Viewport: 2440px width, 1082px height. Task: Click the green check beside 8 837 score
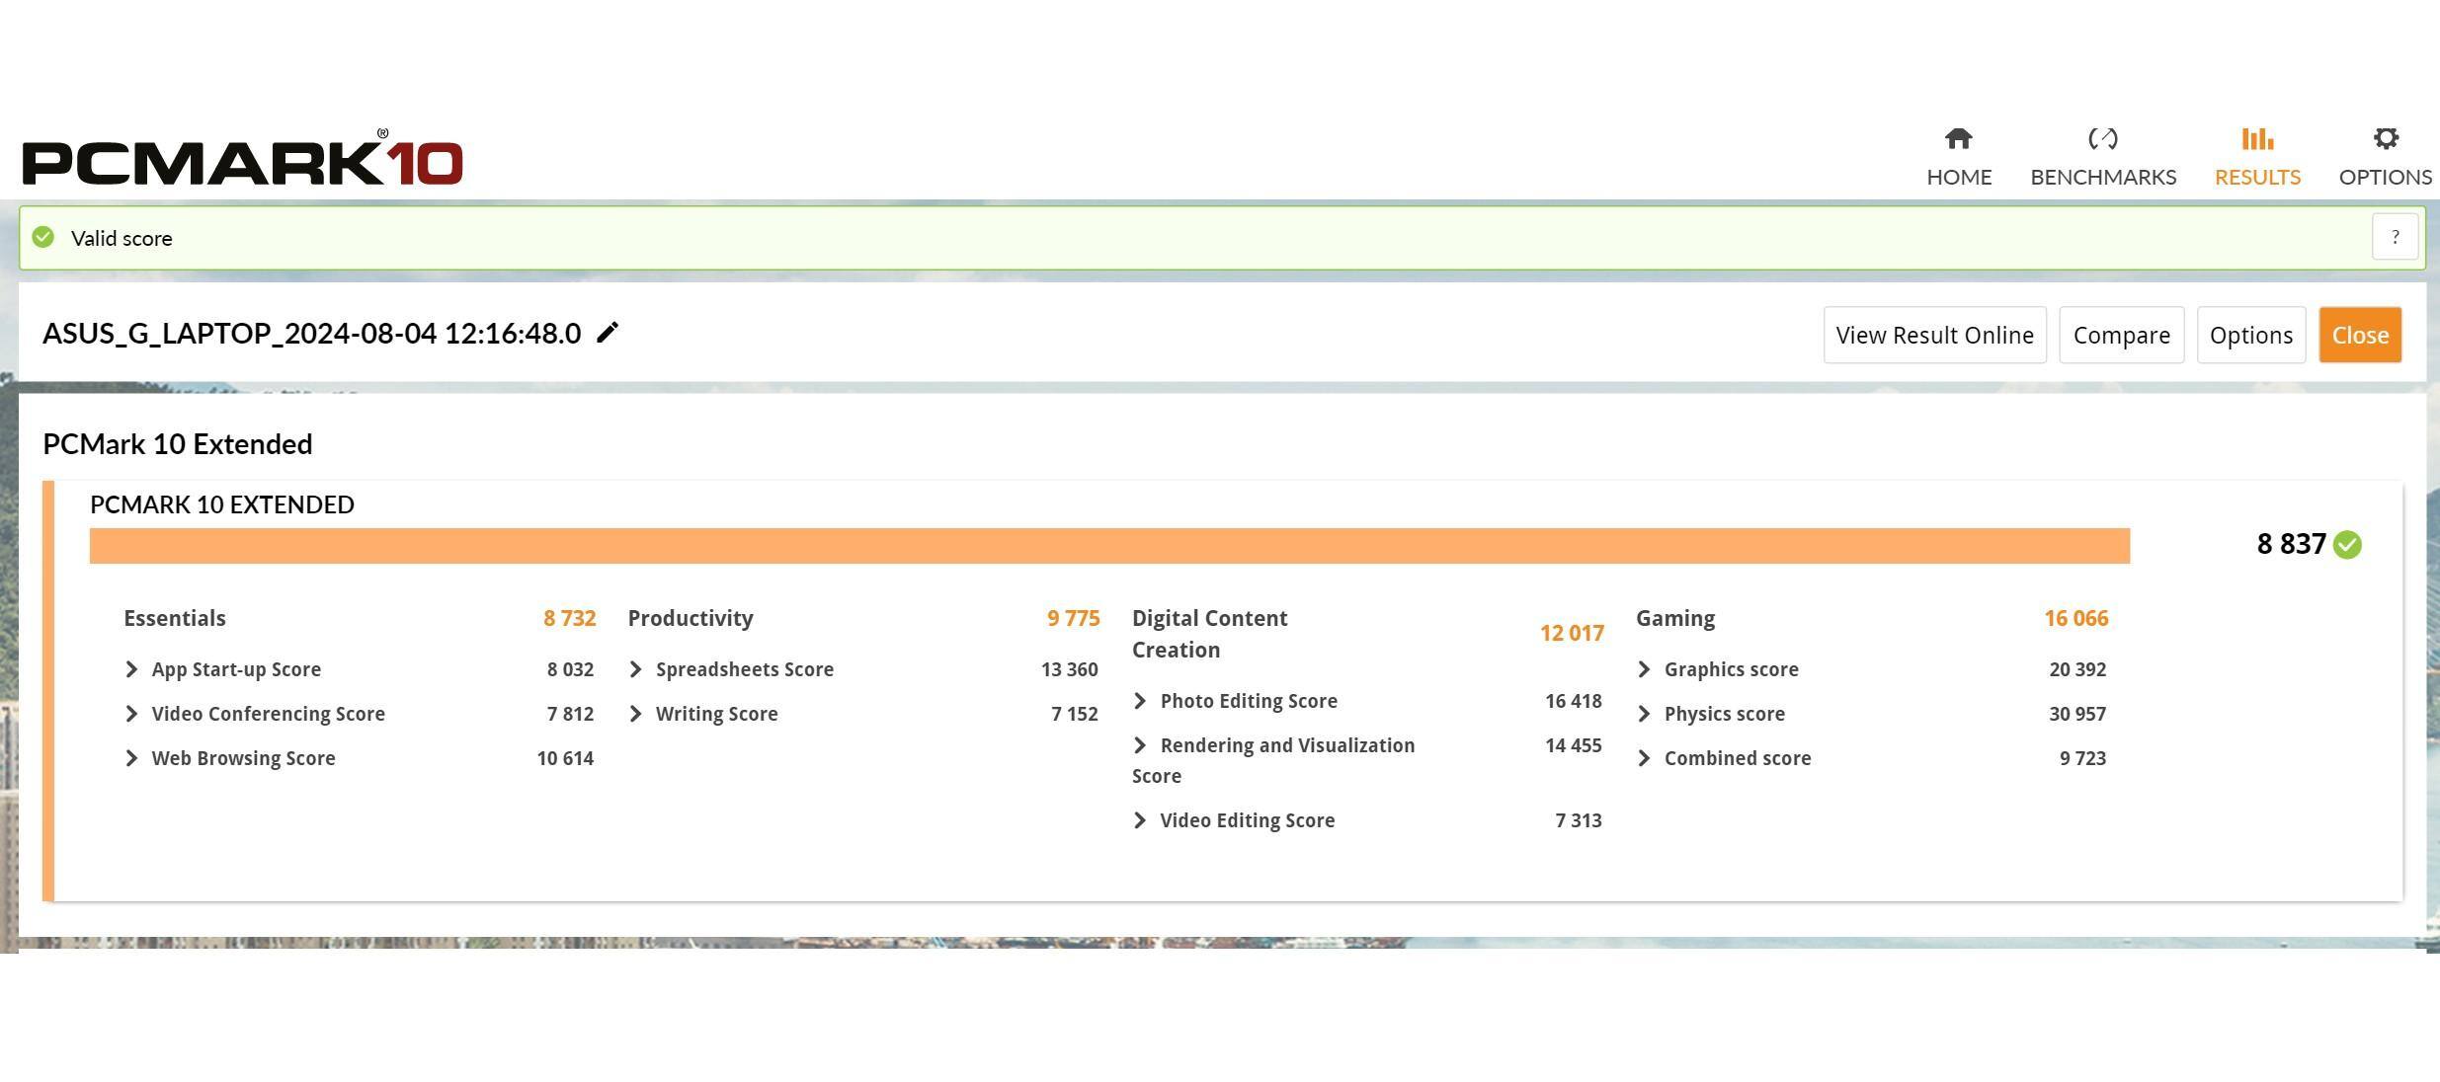coord(2347,545)
